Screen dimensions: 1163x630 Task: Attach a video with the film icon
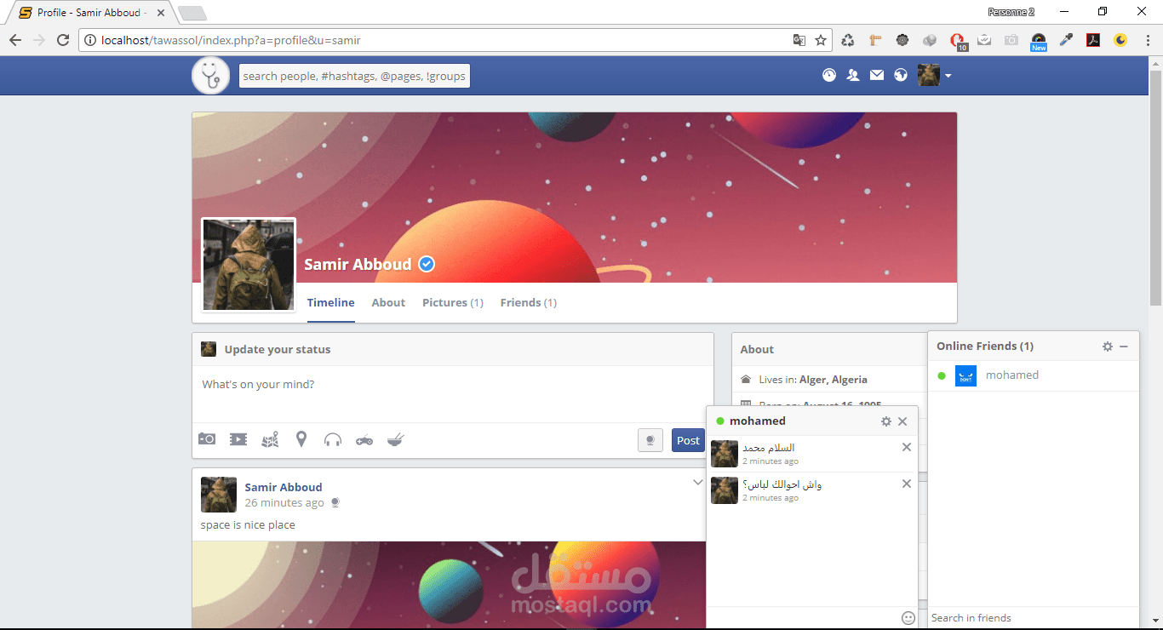coord(238,439)
